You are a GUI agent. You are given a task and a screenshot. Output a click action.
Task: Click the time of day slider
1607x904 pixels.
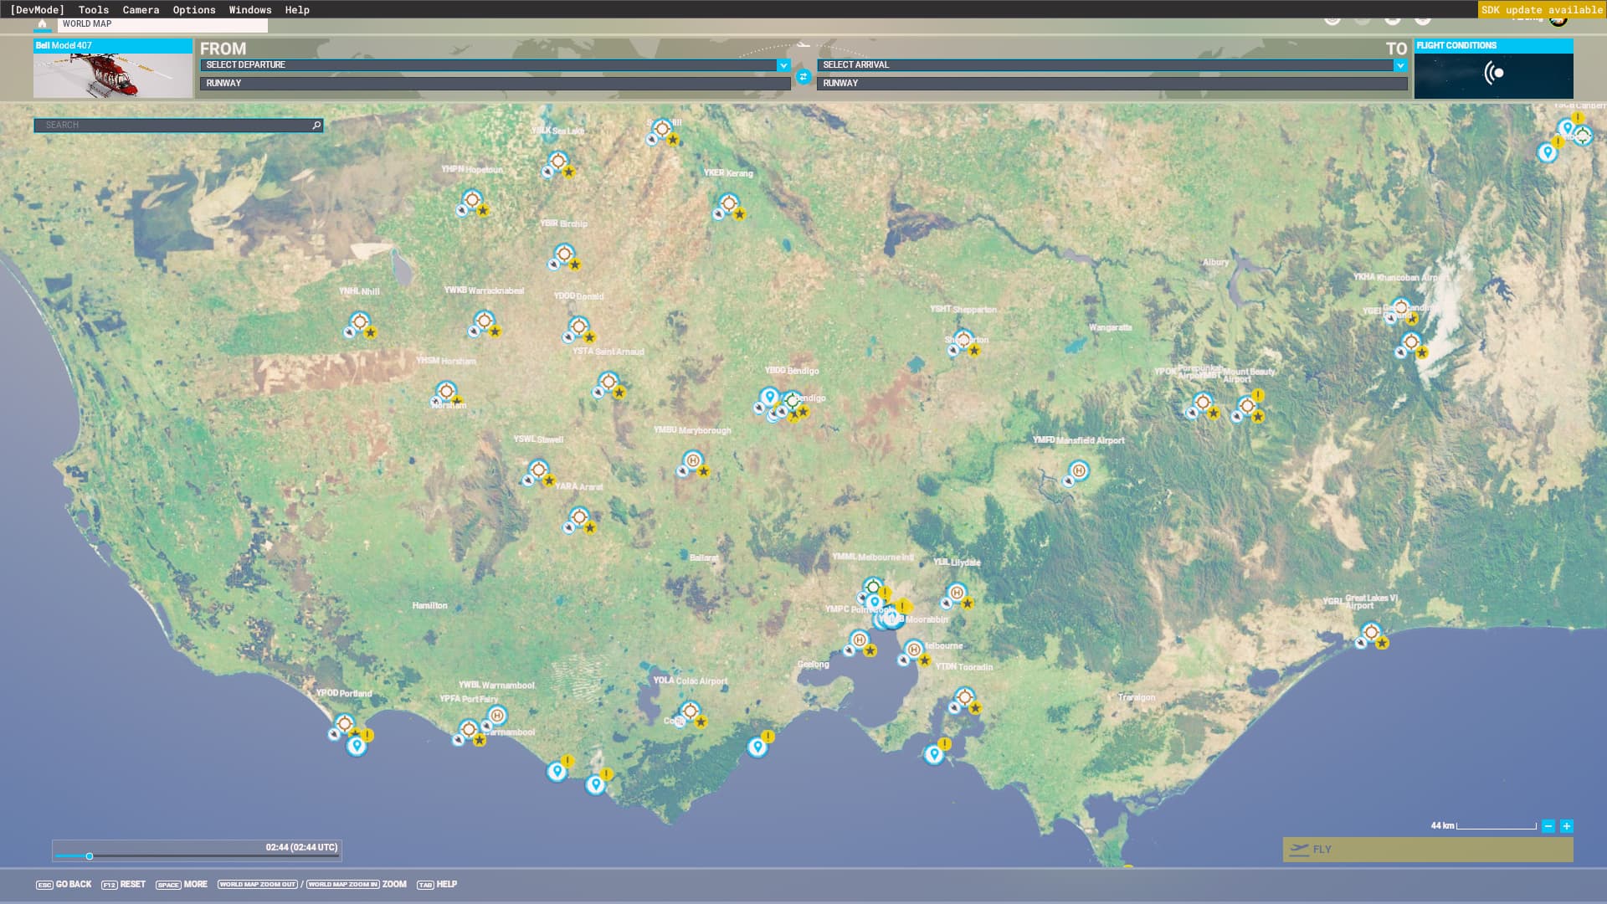click(90, 856)
